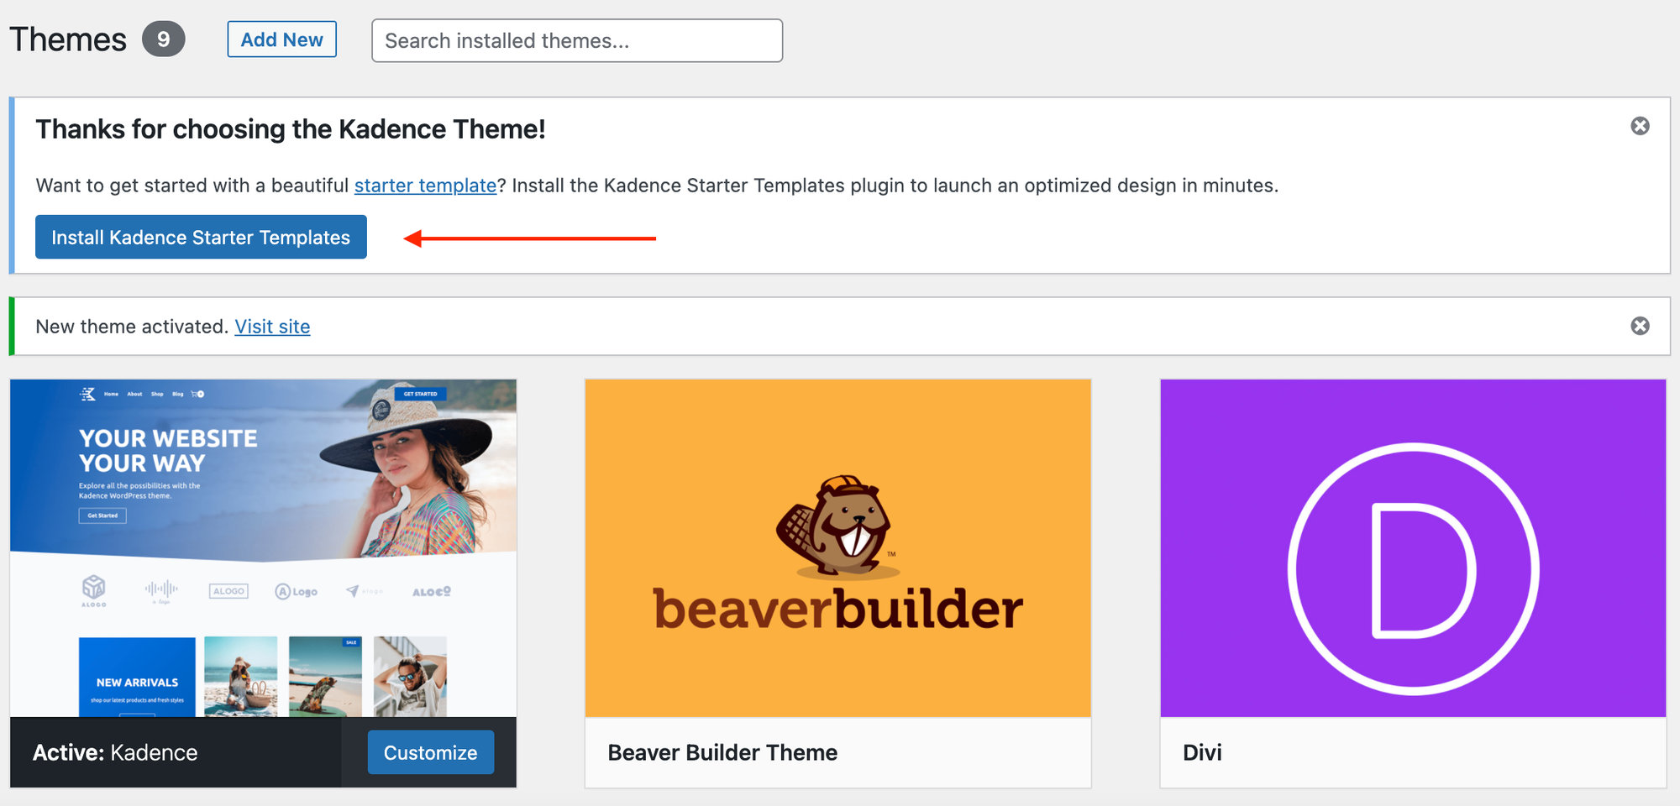
Task: Install Kadence Starter Templates plugin
Action: point(201,237)
